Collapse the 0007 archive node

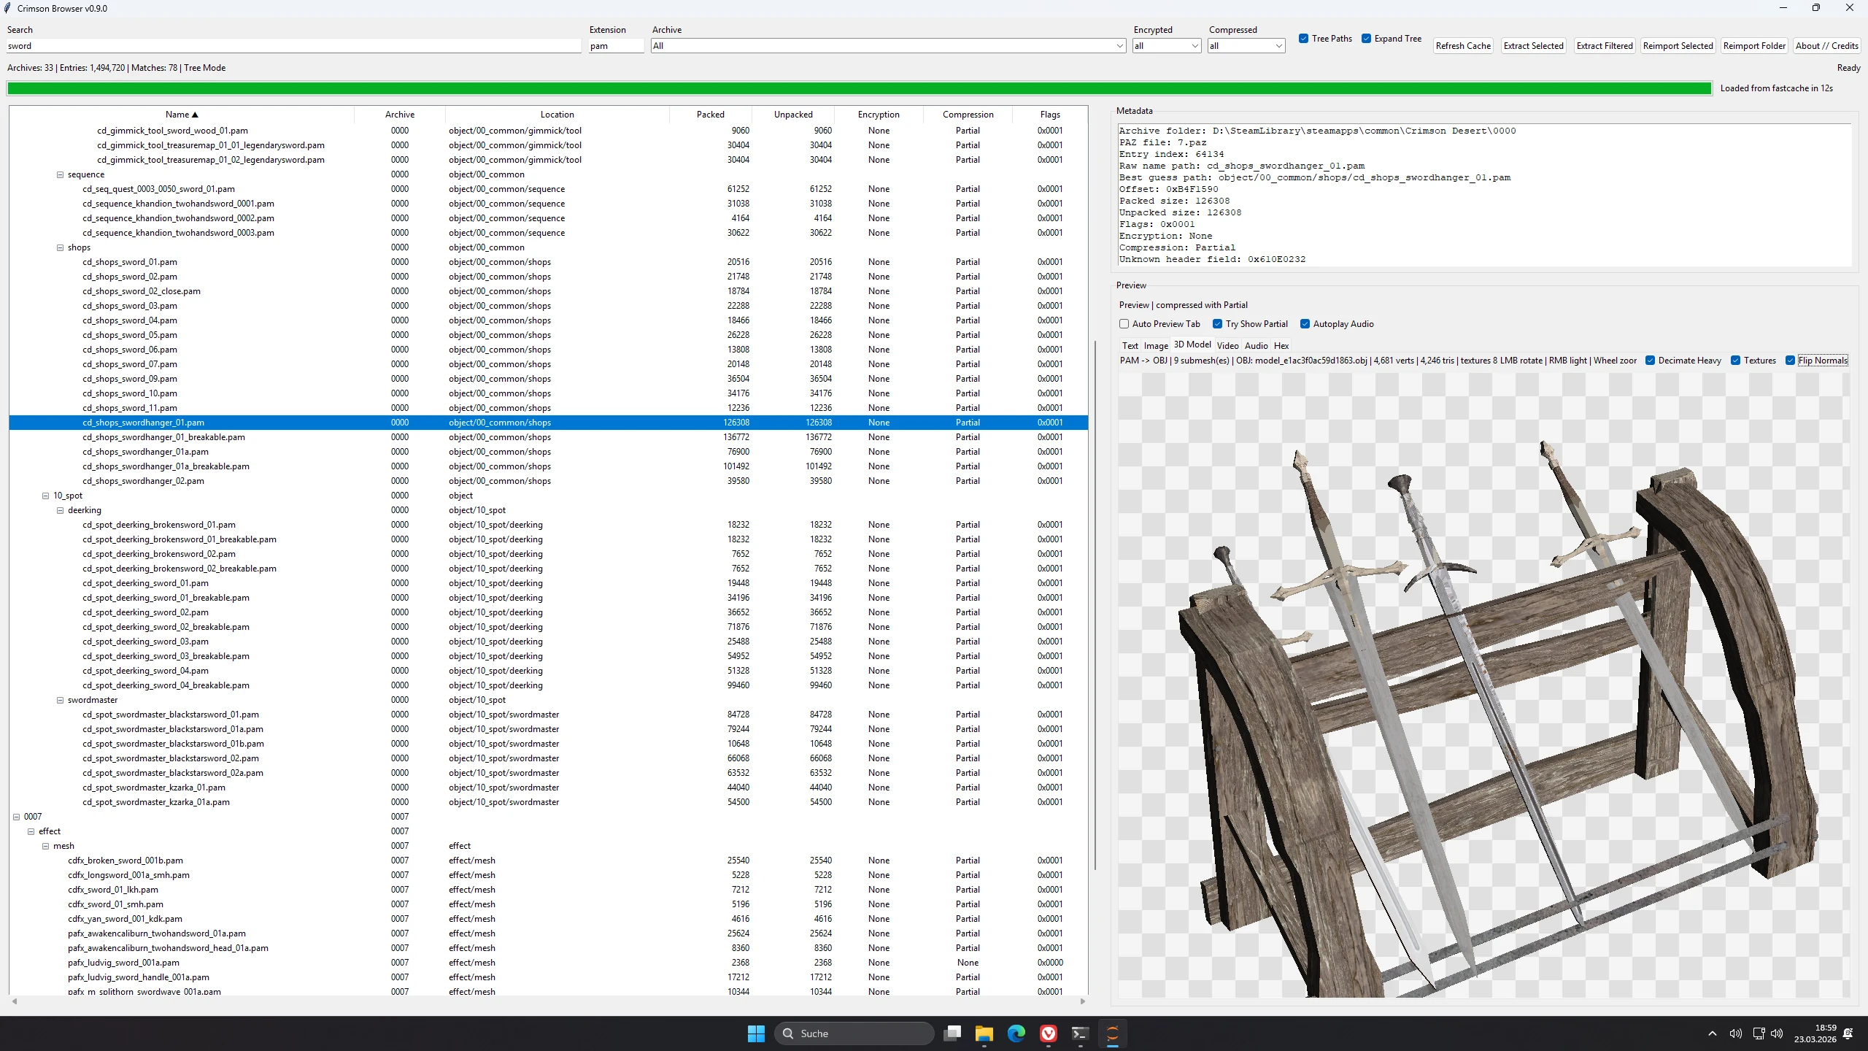[17, 817]
